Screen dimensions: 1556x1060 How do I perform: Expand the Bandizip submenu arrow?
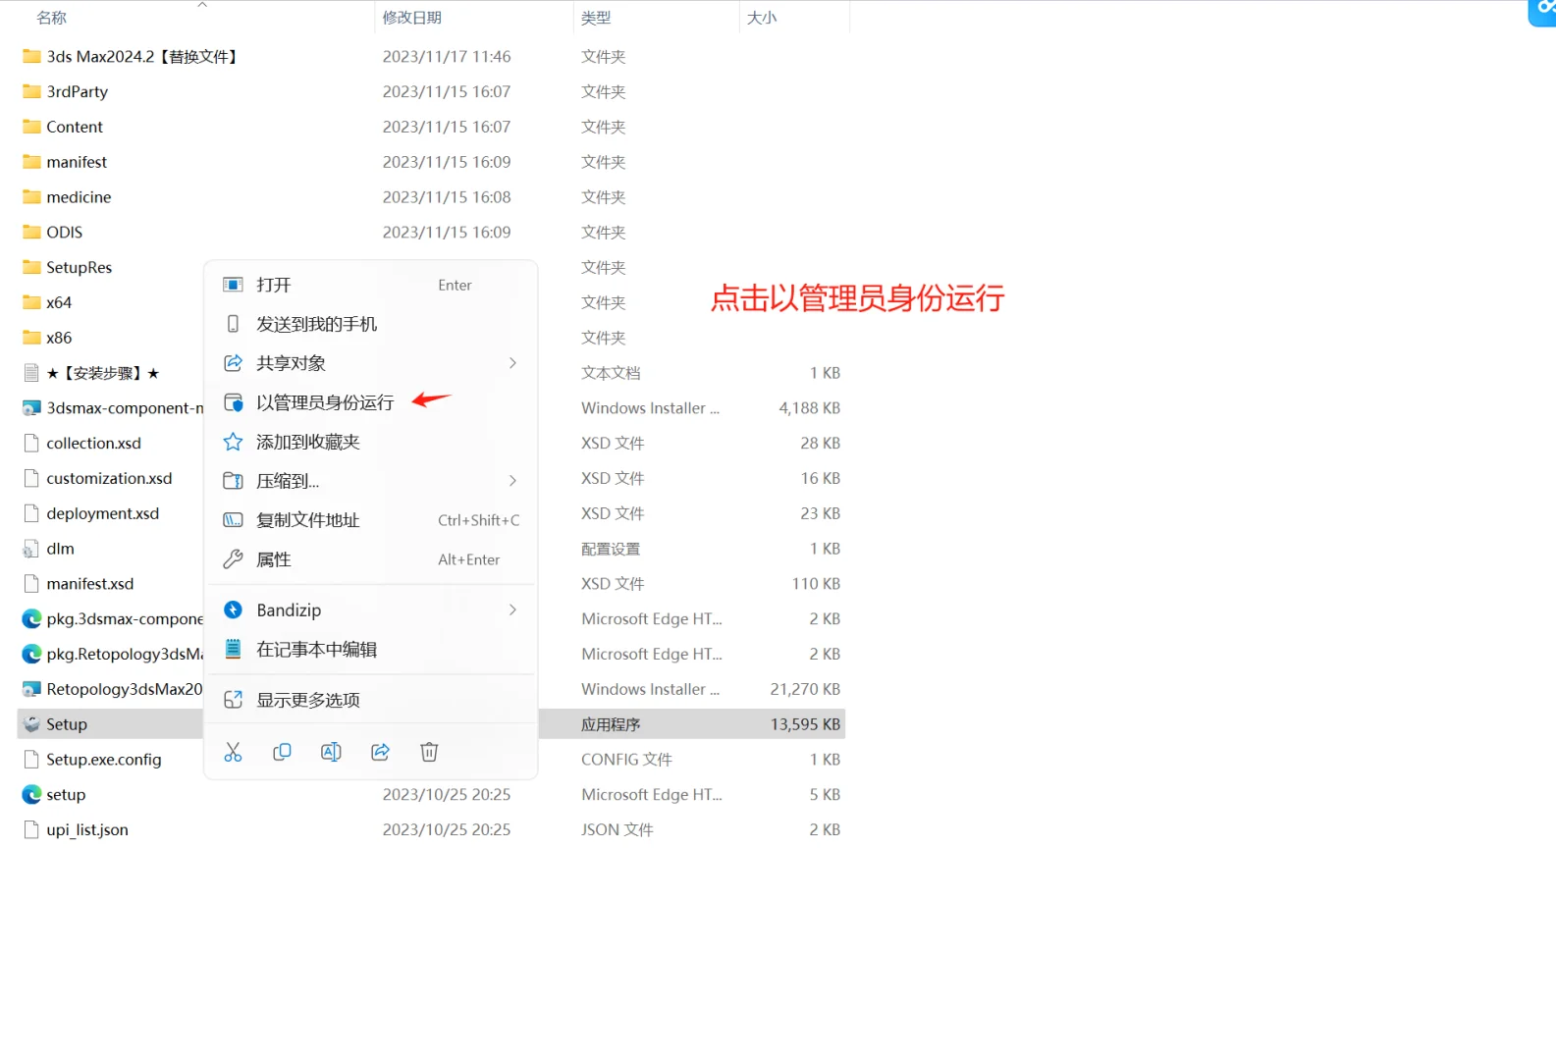point(512,609)
